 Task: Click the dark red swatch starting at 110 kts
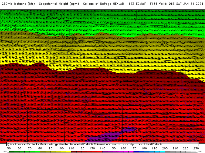74,152
